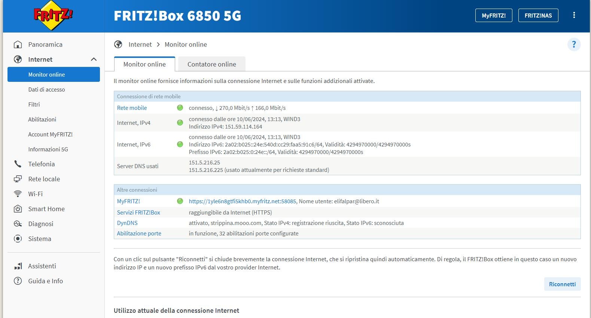
Task: Select Informazioni 5G in sidebar
Action: (x=48, y=149)
